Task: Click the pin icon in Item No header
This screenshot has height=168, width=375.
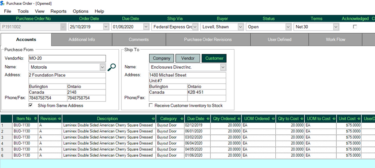Action: [x=35, y=119]
